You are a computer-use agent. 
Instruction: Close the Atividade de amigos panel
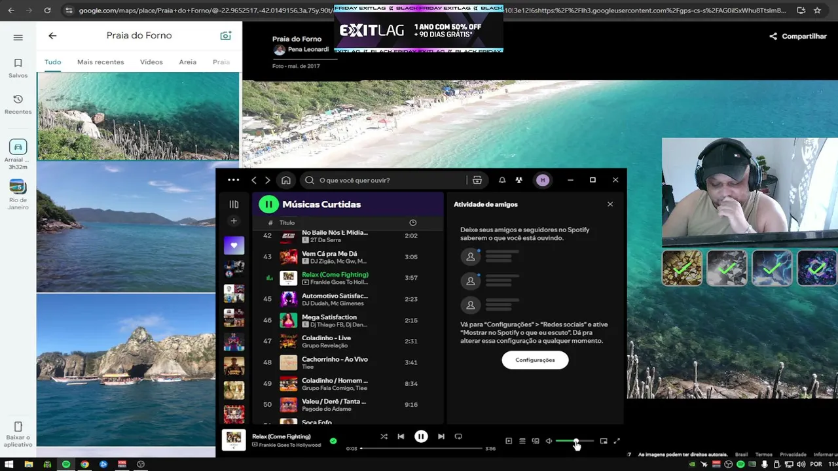point(610,204)
